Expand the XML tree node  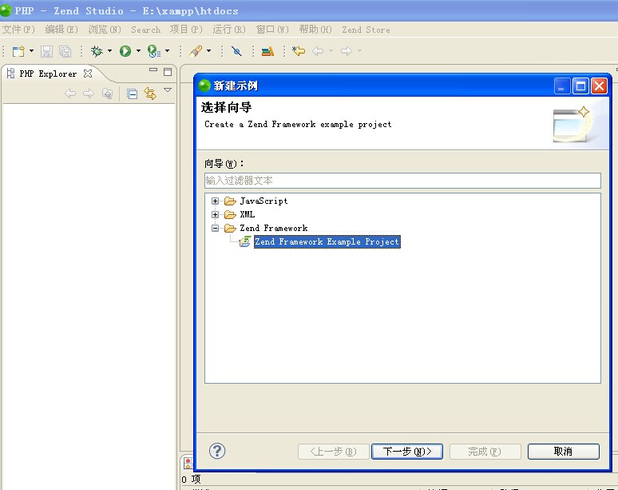click(216, 215)
